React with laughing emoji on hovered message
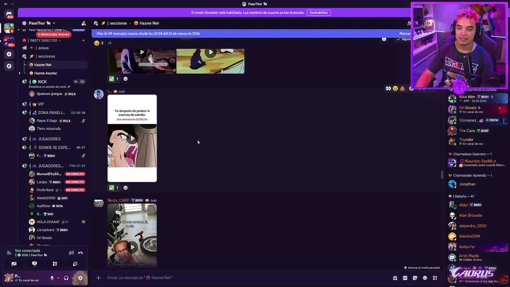This screenshot has width=510, height=287. tap(395, 88)
